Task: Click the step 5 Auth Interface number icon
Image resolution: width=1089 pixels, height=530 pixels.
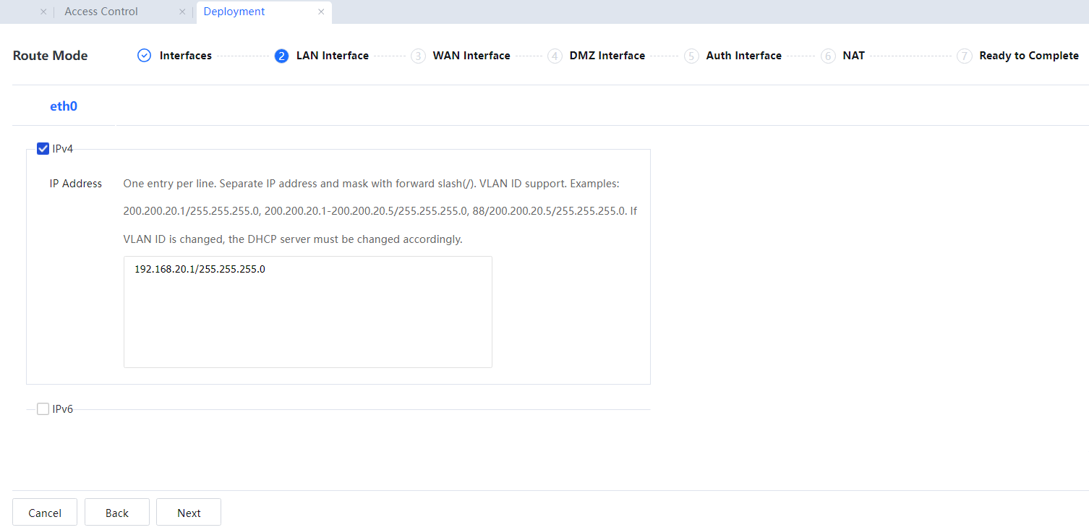Action: click(691, 56)
